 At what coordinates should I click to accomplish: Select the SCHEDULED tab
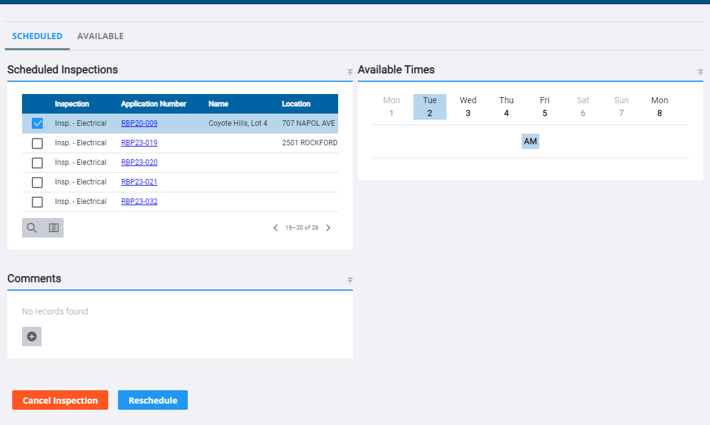37,36
